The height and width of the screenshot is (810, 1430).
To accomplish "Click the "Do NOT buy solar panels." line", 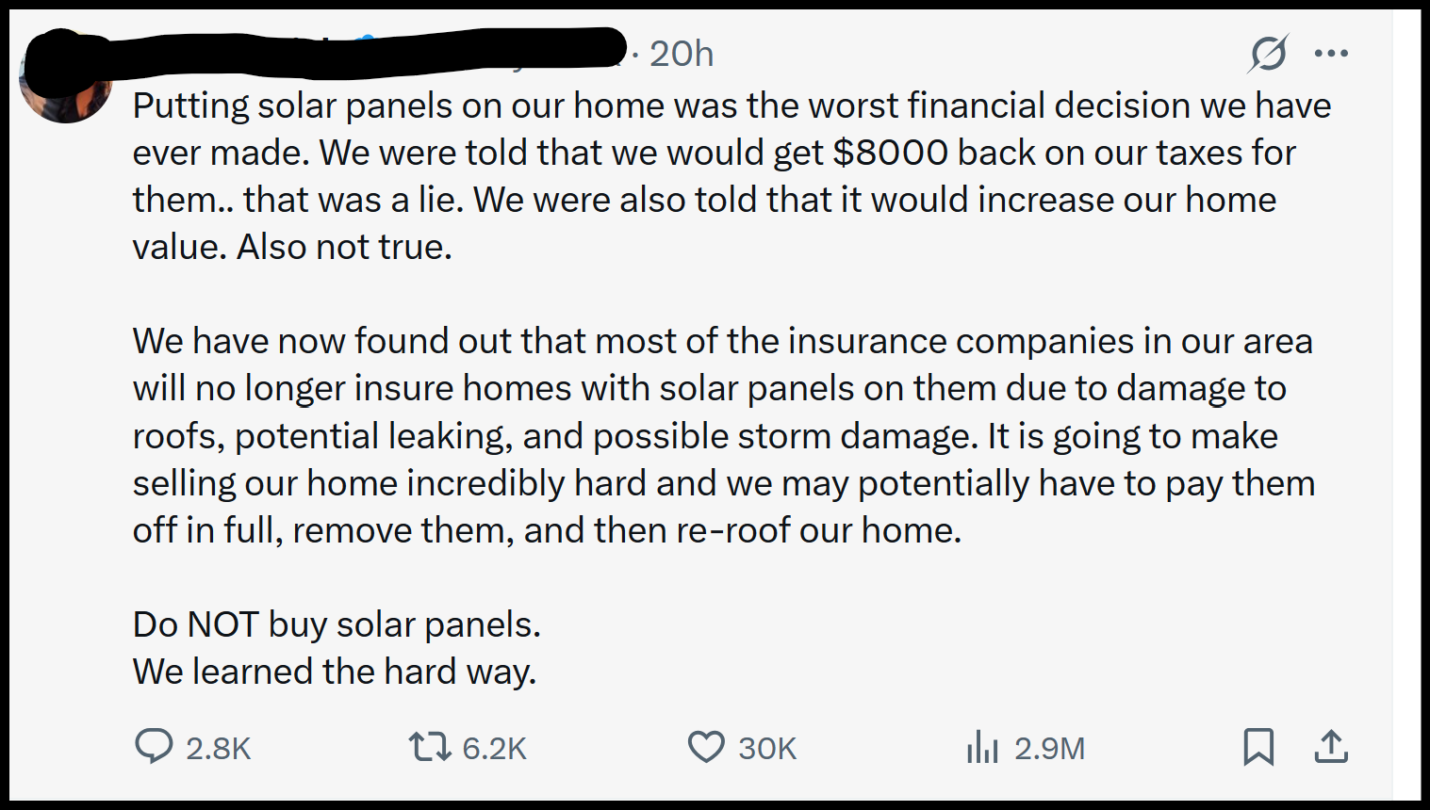I will pyautogui.click(x=337, y=624).
